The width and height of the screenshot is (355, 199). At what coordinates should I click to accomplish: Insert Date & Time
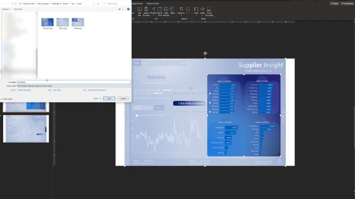[x=160, y=12]
